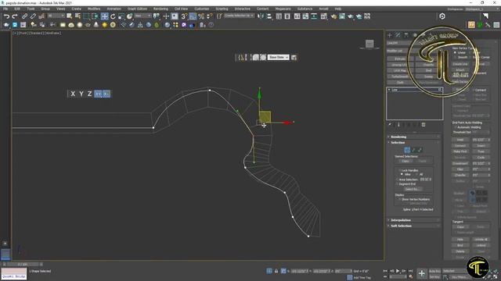Click the Unhide All button
Viewport: 501px width, 281px height.
(481, 240)
